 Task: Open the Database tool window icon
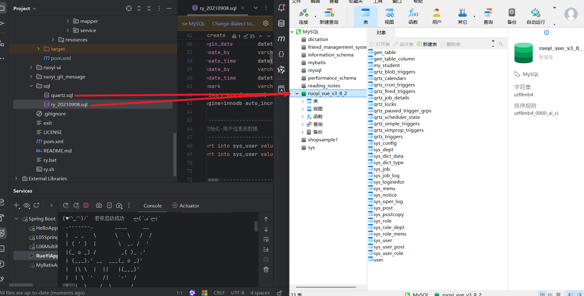281,23
